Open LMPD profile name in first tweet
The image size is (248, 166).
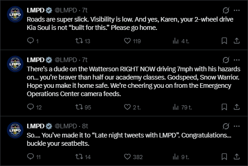tap(35, 10)
